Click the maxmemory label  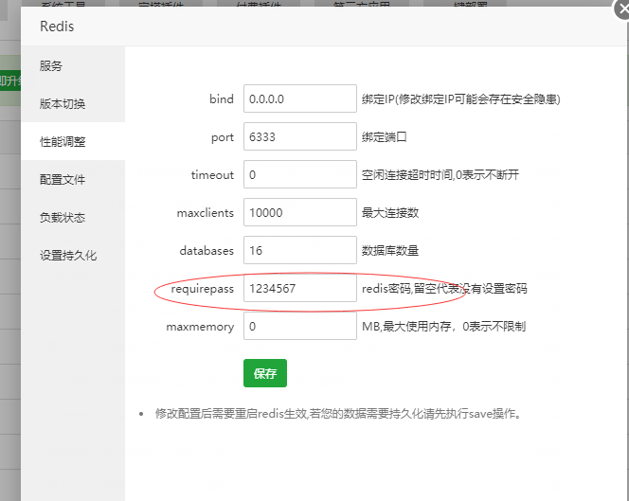click(200, 327)
